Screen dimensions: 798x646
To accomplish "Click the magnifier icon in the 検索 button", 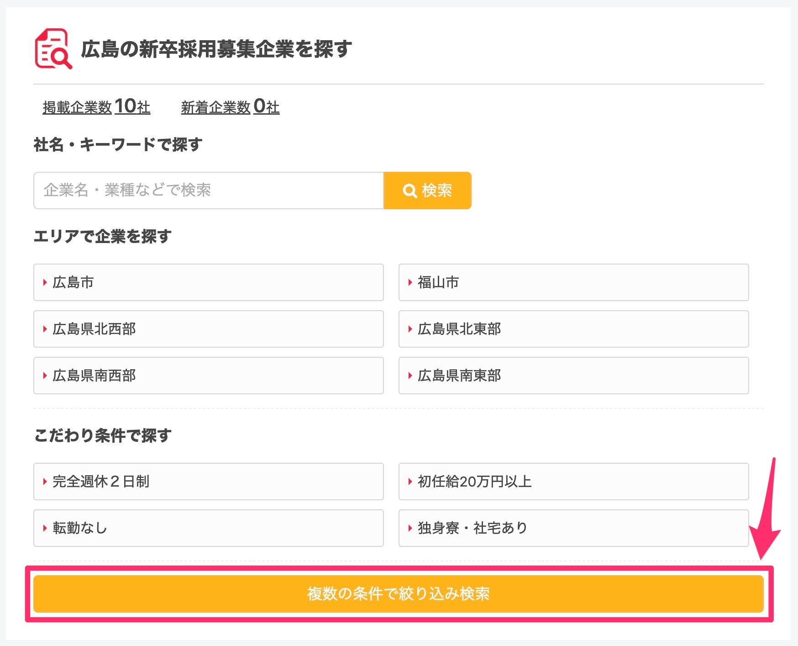I will 409,191.
